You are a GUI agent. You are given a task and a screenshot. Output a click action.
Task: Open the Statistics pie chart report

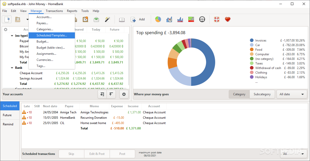(x=158, y=19)
